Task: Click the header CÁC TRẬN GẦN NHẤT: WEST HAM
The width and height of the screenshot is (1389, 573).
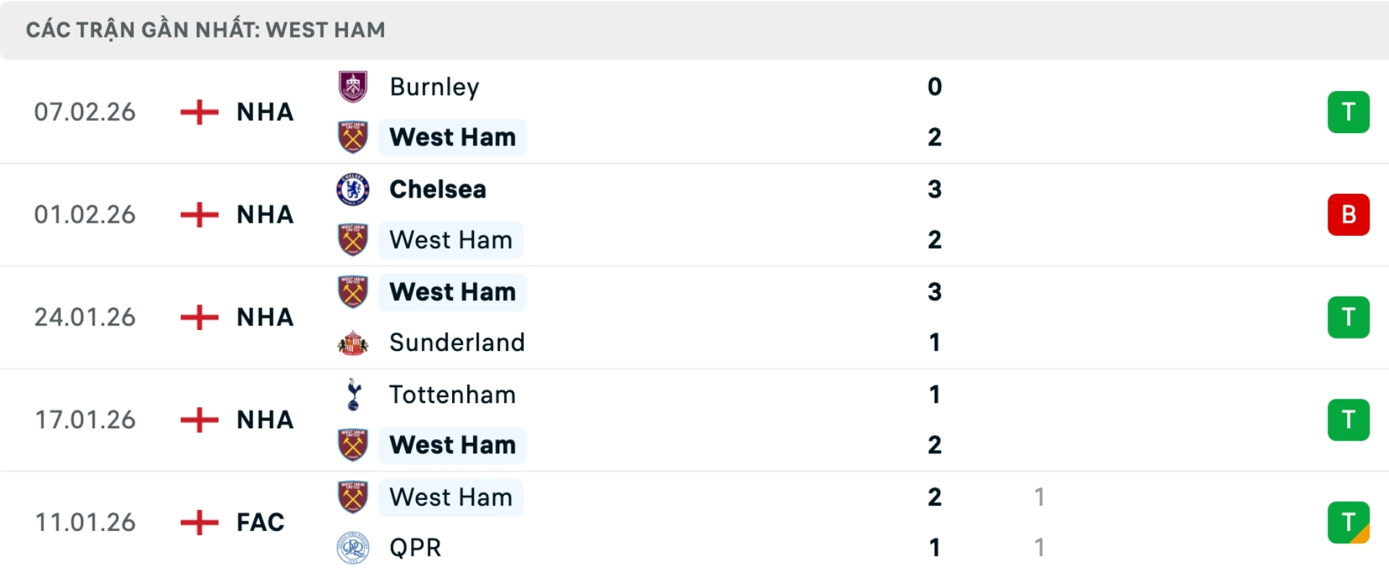Action: click(x=206, y=30)
